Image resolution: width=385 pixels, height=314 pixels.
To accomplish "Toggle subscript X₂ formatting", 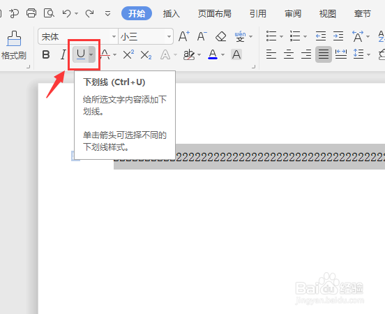I will [146, 54].
